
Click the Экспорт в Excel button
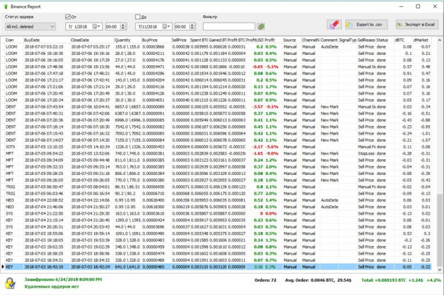tap(416, 25)
